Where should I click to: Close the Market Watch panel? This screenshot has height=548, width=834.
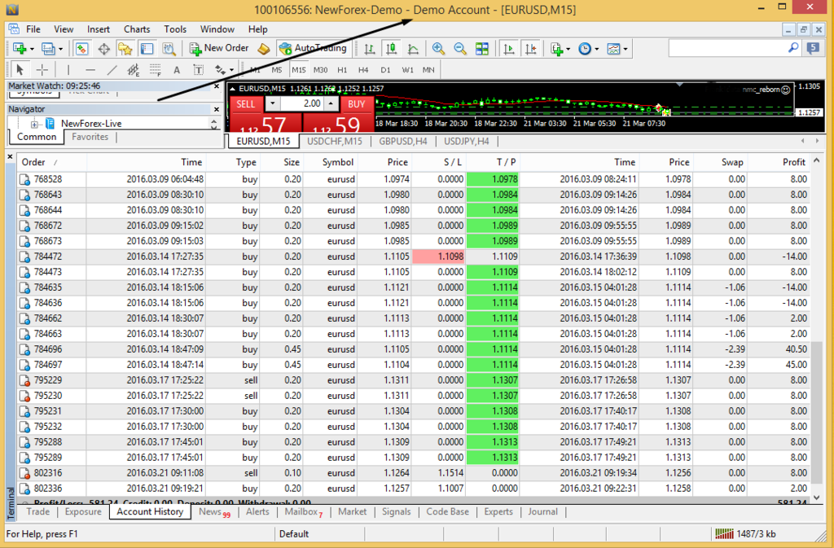pyautogui.click(x=217, y=86)
